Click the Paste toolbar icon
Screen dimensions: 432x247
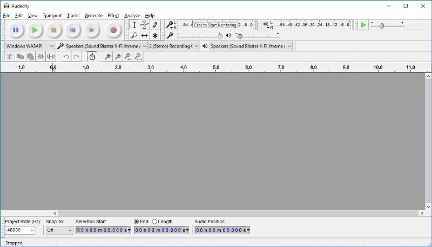(30, 57)
